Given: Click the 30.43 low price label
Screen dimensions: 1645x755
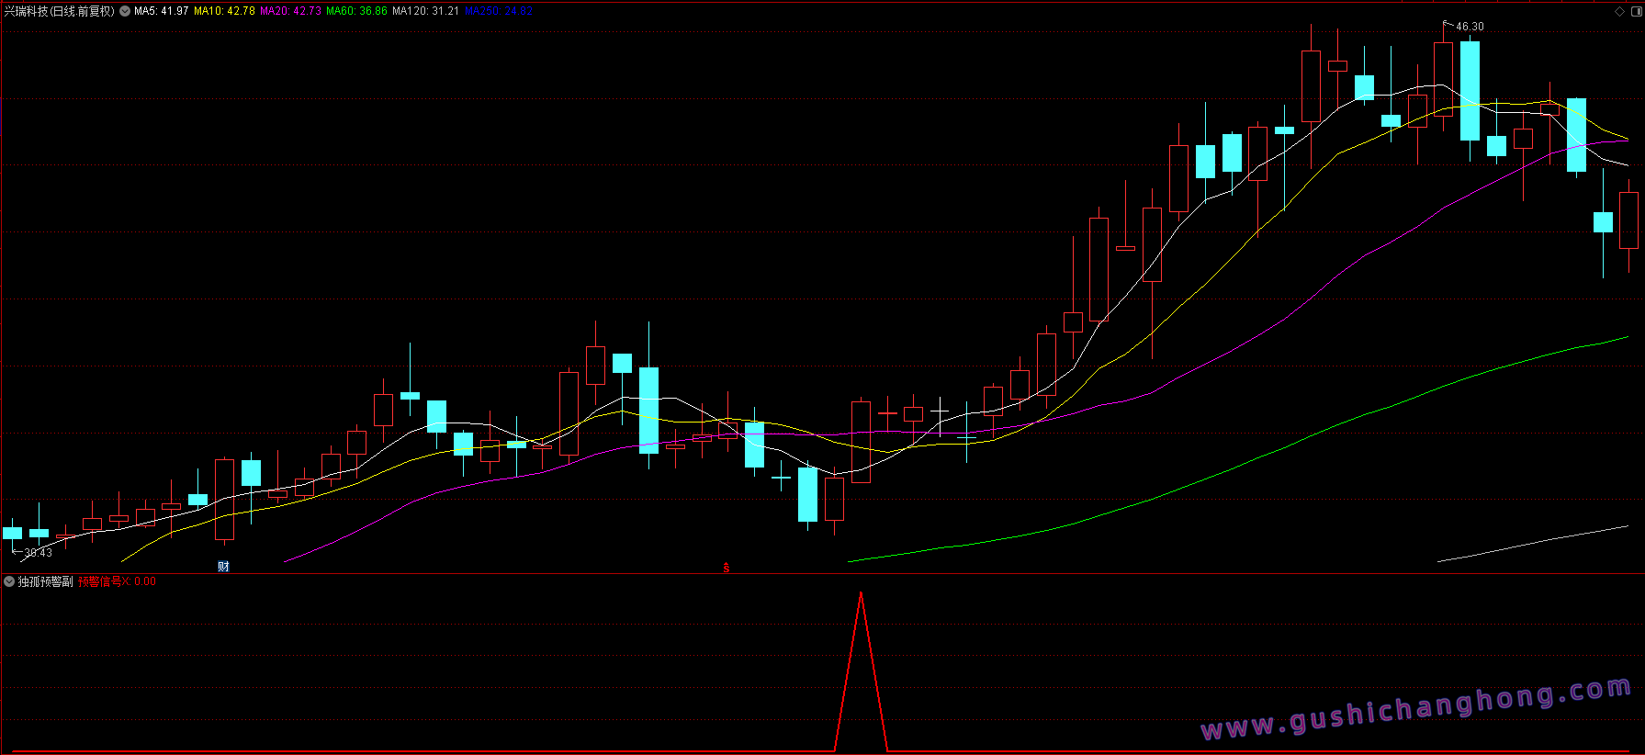Looking at the screenshot, I should coord(38,553).
